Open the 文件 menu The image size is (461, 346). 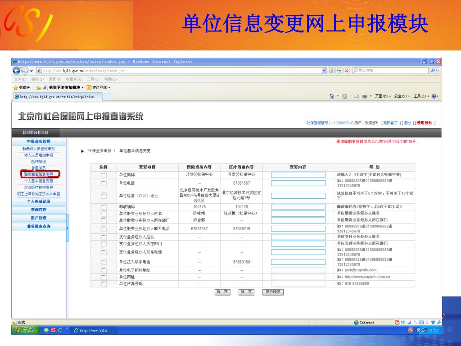tap(20, 79)
